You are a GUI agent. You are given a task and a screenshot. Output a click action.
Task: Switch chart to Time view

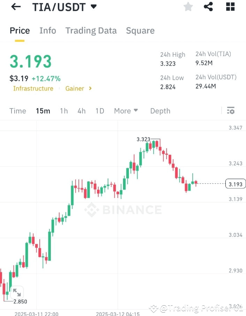[x=17, y=111]
